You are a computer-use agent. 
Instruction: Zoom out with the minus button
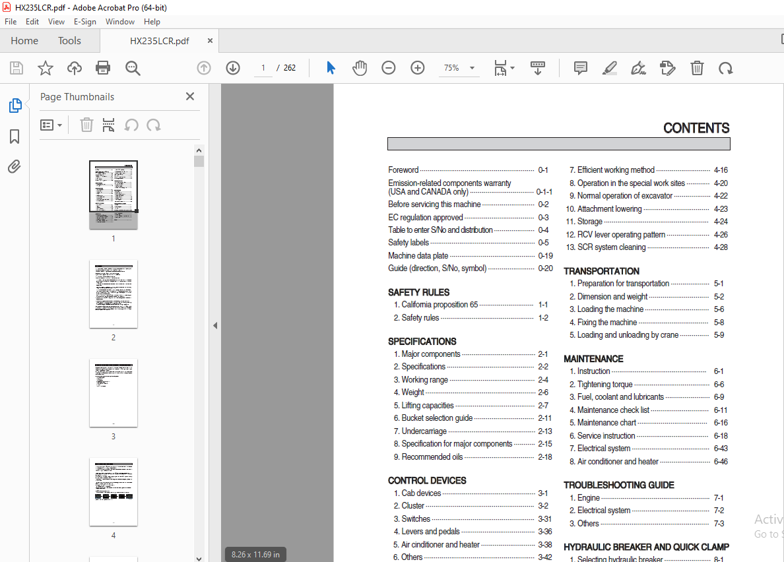pos(389,68)
